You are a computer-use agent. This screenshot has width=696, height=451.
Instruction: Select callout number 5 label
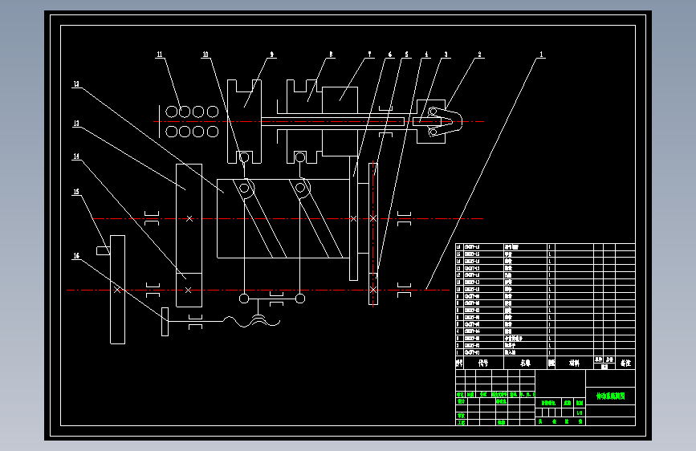tap(406, 54)
